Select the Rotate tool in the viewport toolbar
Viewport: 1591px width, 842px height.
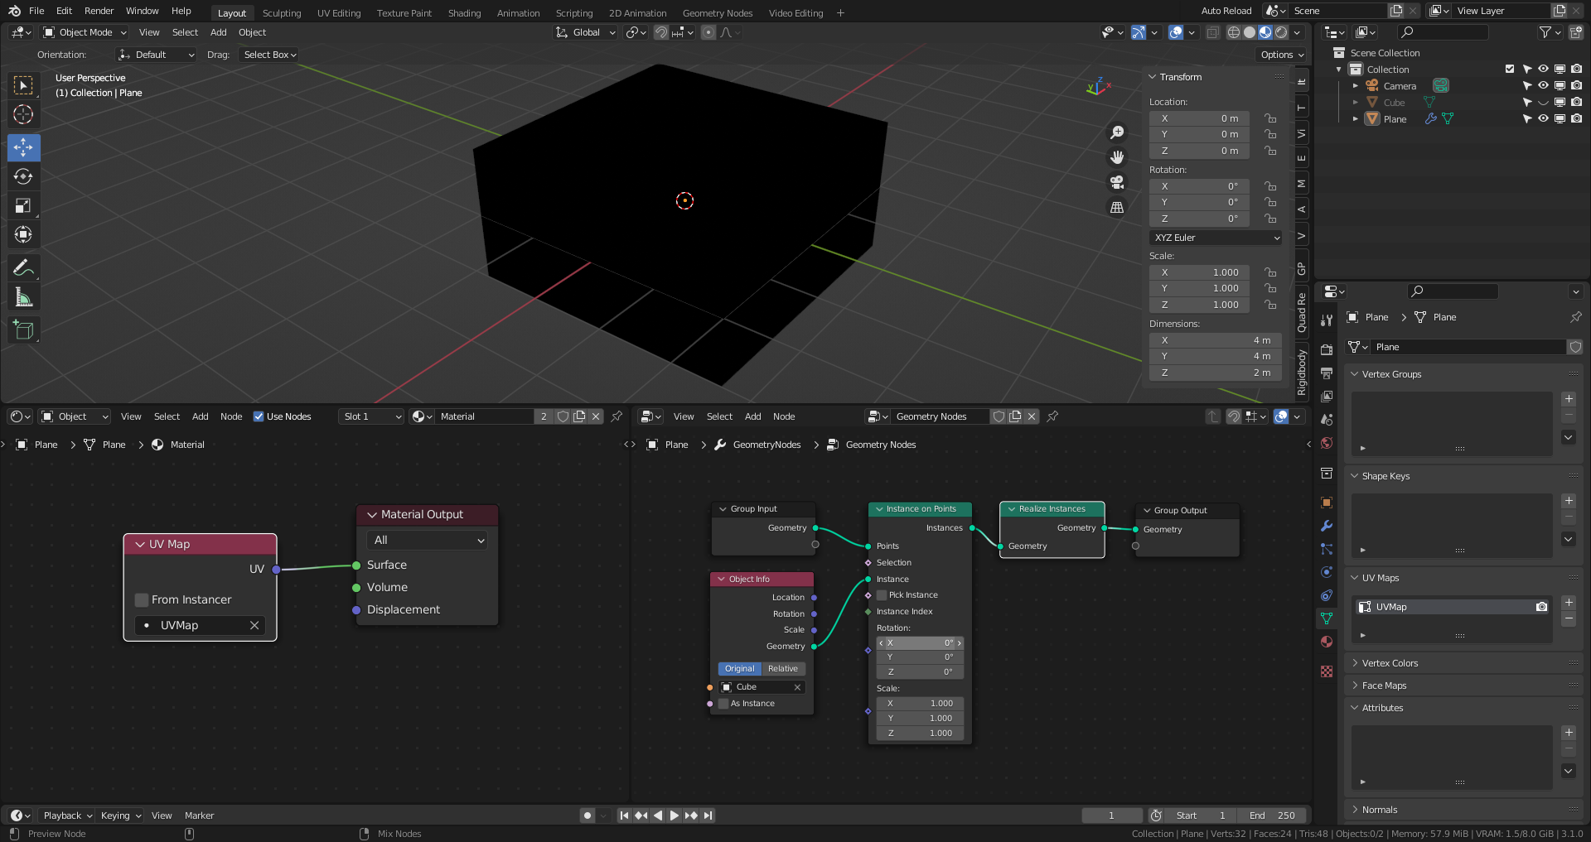23,177
